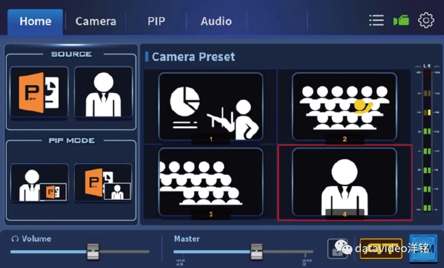The height and width of the screenshot is (268, 444).
Task: Choose PIP mode with presenter as main
Action: [39, 183]
